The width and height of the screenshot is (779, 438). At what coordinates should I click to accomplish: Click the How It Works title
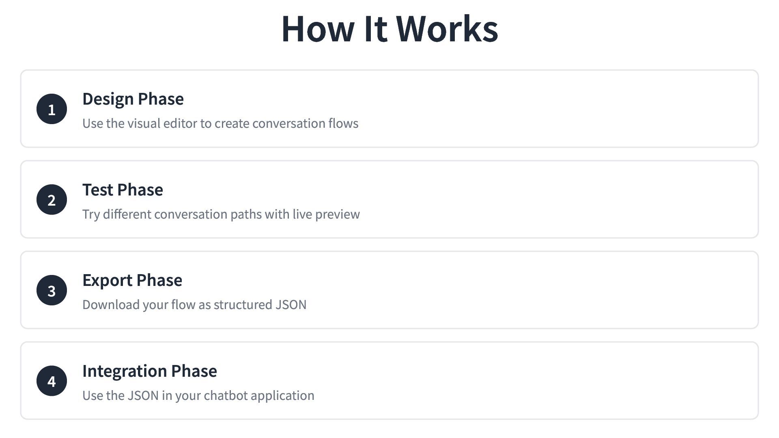click(389, 28)
